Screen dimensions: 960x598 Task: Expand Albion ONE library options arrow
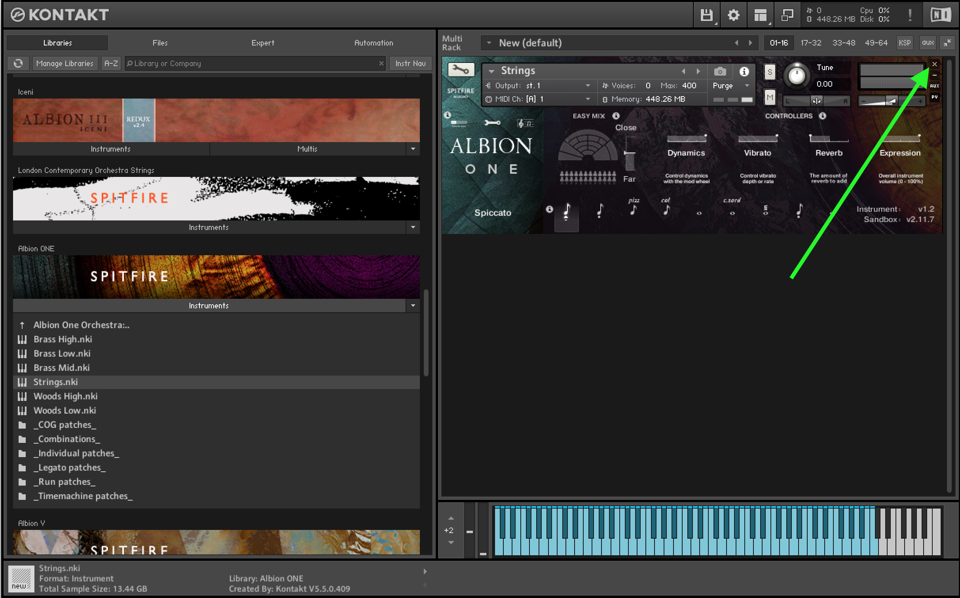(413, 306)
